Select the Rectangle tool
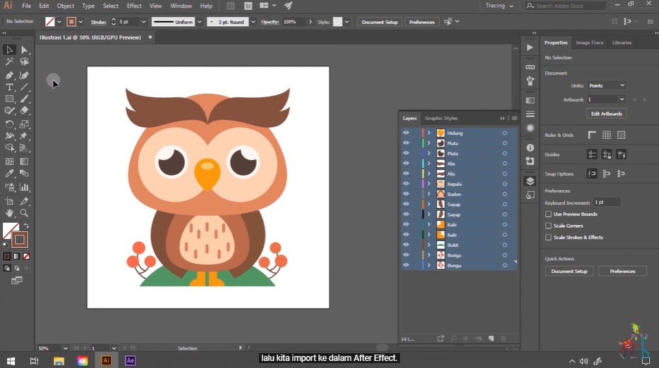The width and height of the screenshot is (659, 368). click(10, 99)
